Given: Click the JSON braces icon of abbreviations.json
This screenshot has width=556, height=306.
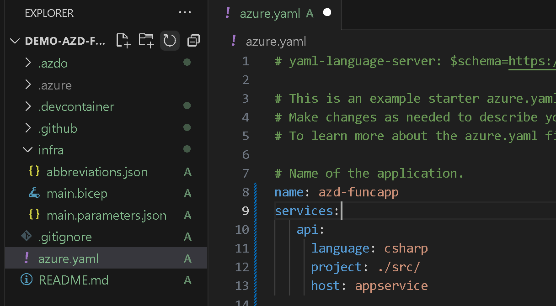Looking at the screenshot, I should tap(34, 172).
